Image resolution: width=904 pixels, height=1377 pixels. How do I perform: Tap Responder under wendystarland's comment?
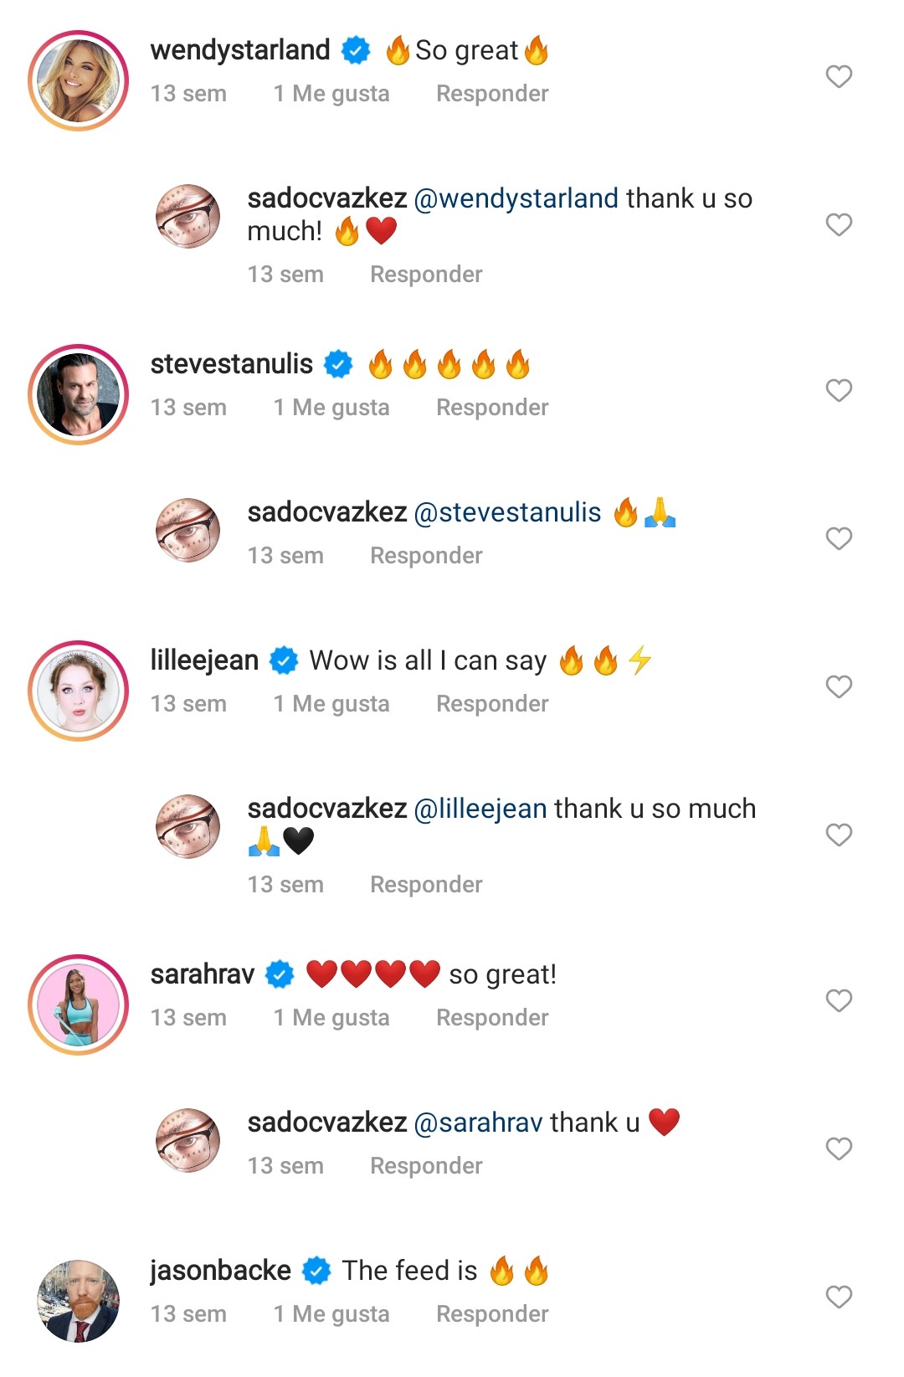pyautogui.click(x=492, y=94)
